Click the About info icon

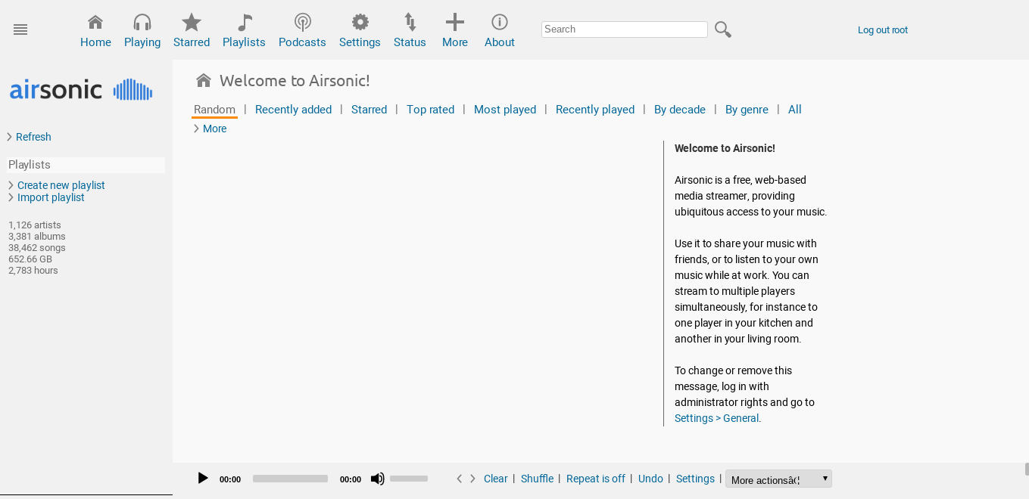point(500,21)
